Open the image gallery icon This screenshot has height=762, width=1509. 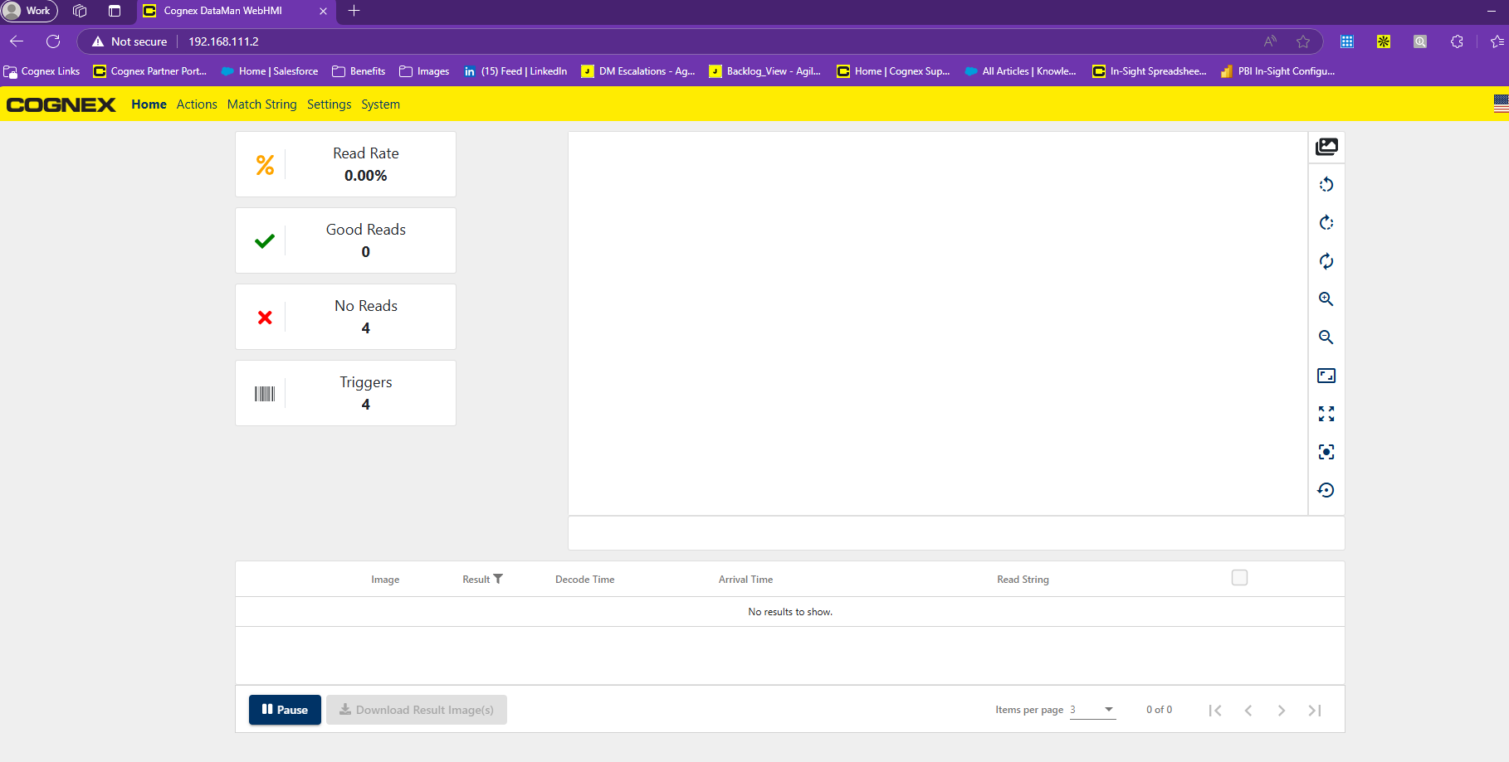(x=1326, y=147)
